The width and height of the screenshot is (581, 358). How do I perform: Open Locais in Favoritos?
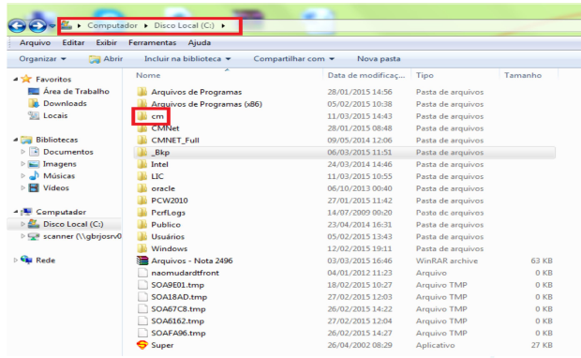click(55, 115)
